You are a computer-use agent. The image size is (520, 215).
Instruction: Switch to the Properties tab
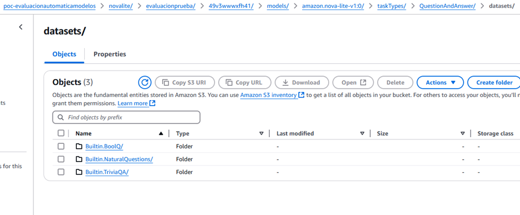tap(110, 54)
